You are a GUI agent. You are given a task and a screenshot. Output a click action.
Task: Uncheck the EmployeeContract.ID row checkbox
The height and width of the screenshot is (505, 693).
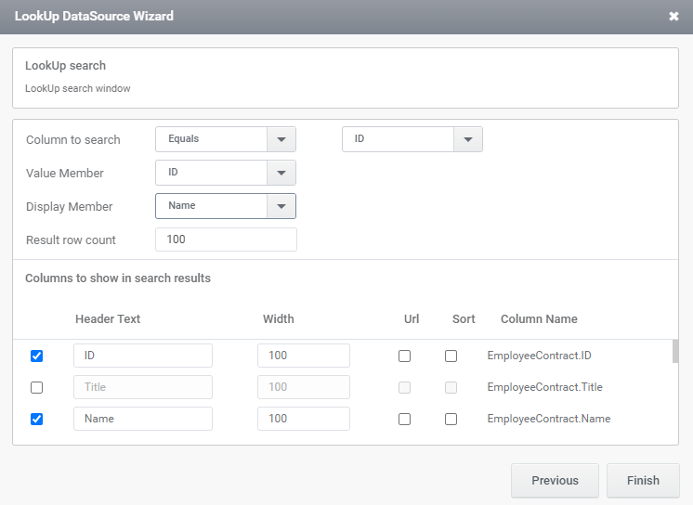(x=37, y=356)
